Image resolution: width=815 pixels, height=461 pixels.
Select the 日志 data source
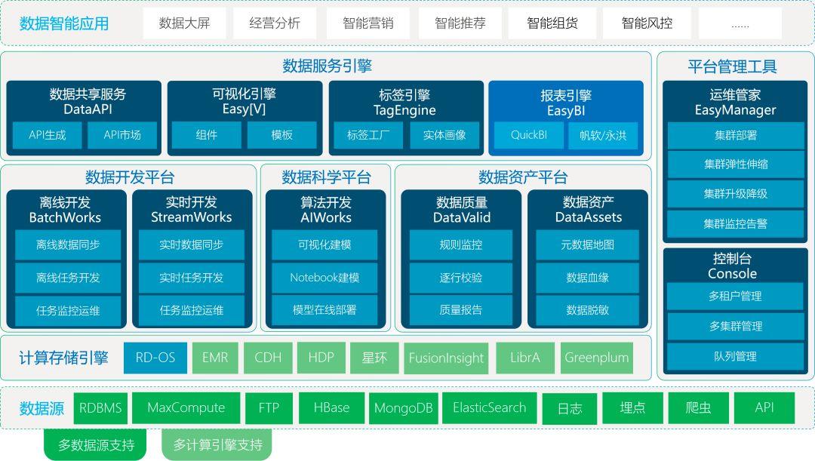tap(570, 408)
